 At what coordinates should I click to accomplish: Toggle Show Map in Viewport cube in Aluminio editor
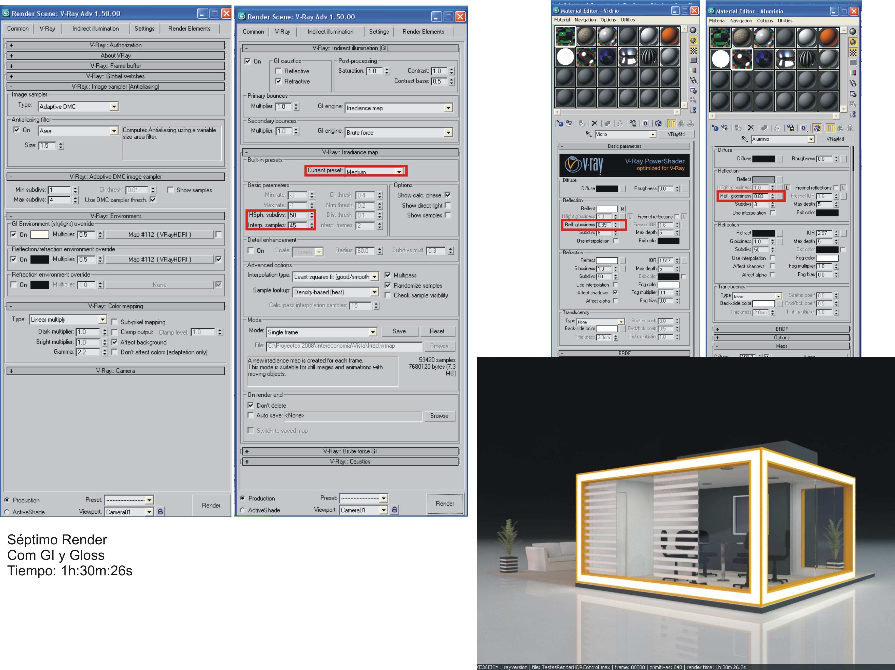817,128
